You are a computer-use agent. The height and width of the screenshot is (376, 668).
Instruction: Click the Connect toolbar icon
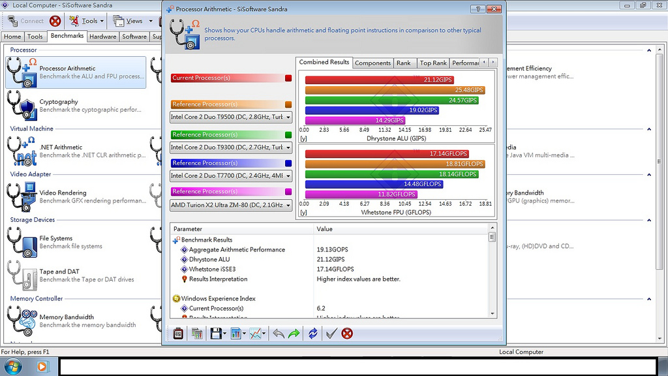click(25, 21)
